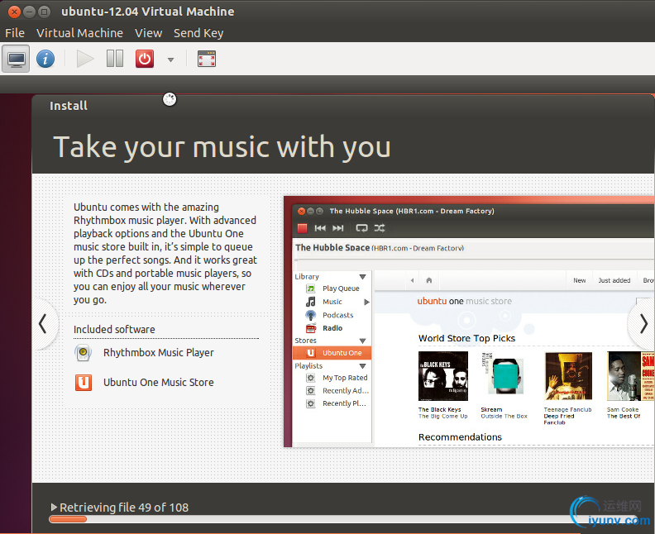The image size is (655, 534).
Task: Collapse the Library section in Rhythmbox
Action: [x=362, y=277]
